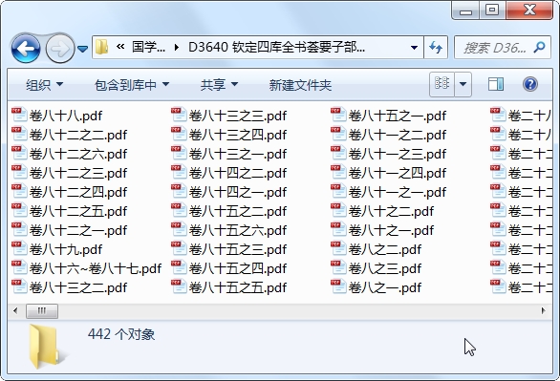Minimize the Explorer window
The width and height of the screenshot is (560, 381).
(465, 10)
